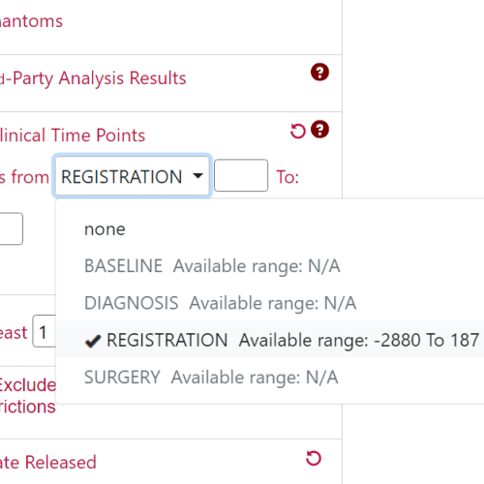Reset the Date Released filter
Viewport: 484px width, 484px height.
click(x=314, y=458)
